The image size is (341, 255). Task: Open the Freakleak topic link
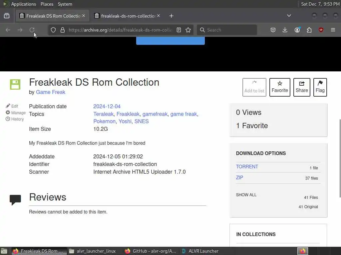pos(128,114)
